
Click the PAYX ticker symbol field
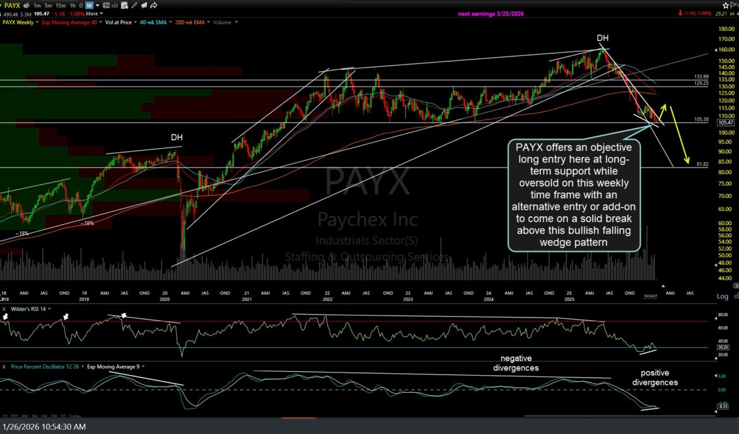tap(12, 6)
